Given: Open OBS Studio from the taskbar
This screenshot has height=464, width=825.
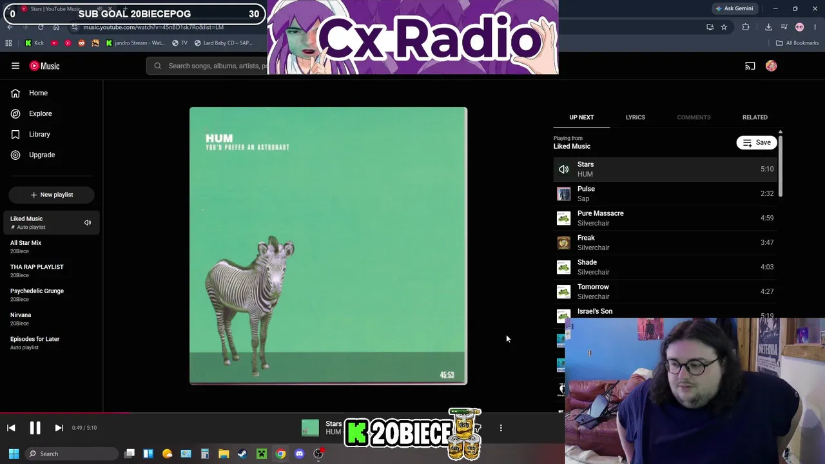Looking at the screenshot, I should (x=318, y=454).
